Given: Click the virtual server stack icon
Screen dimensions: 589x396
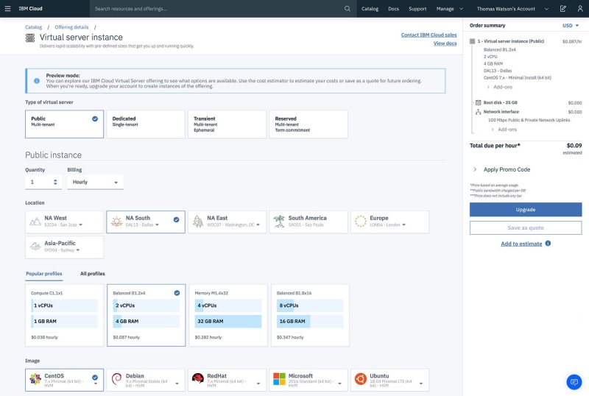Looking at the screenshot, I should [30, 38].
